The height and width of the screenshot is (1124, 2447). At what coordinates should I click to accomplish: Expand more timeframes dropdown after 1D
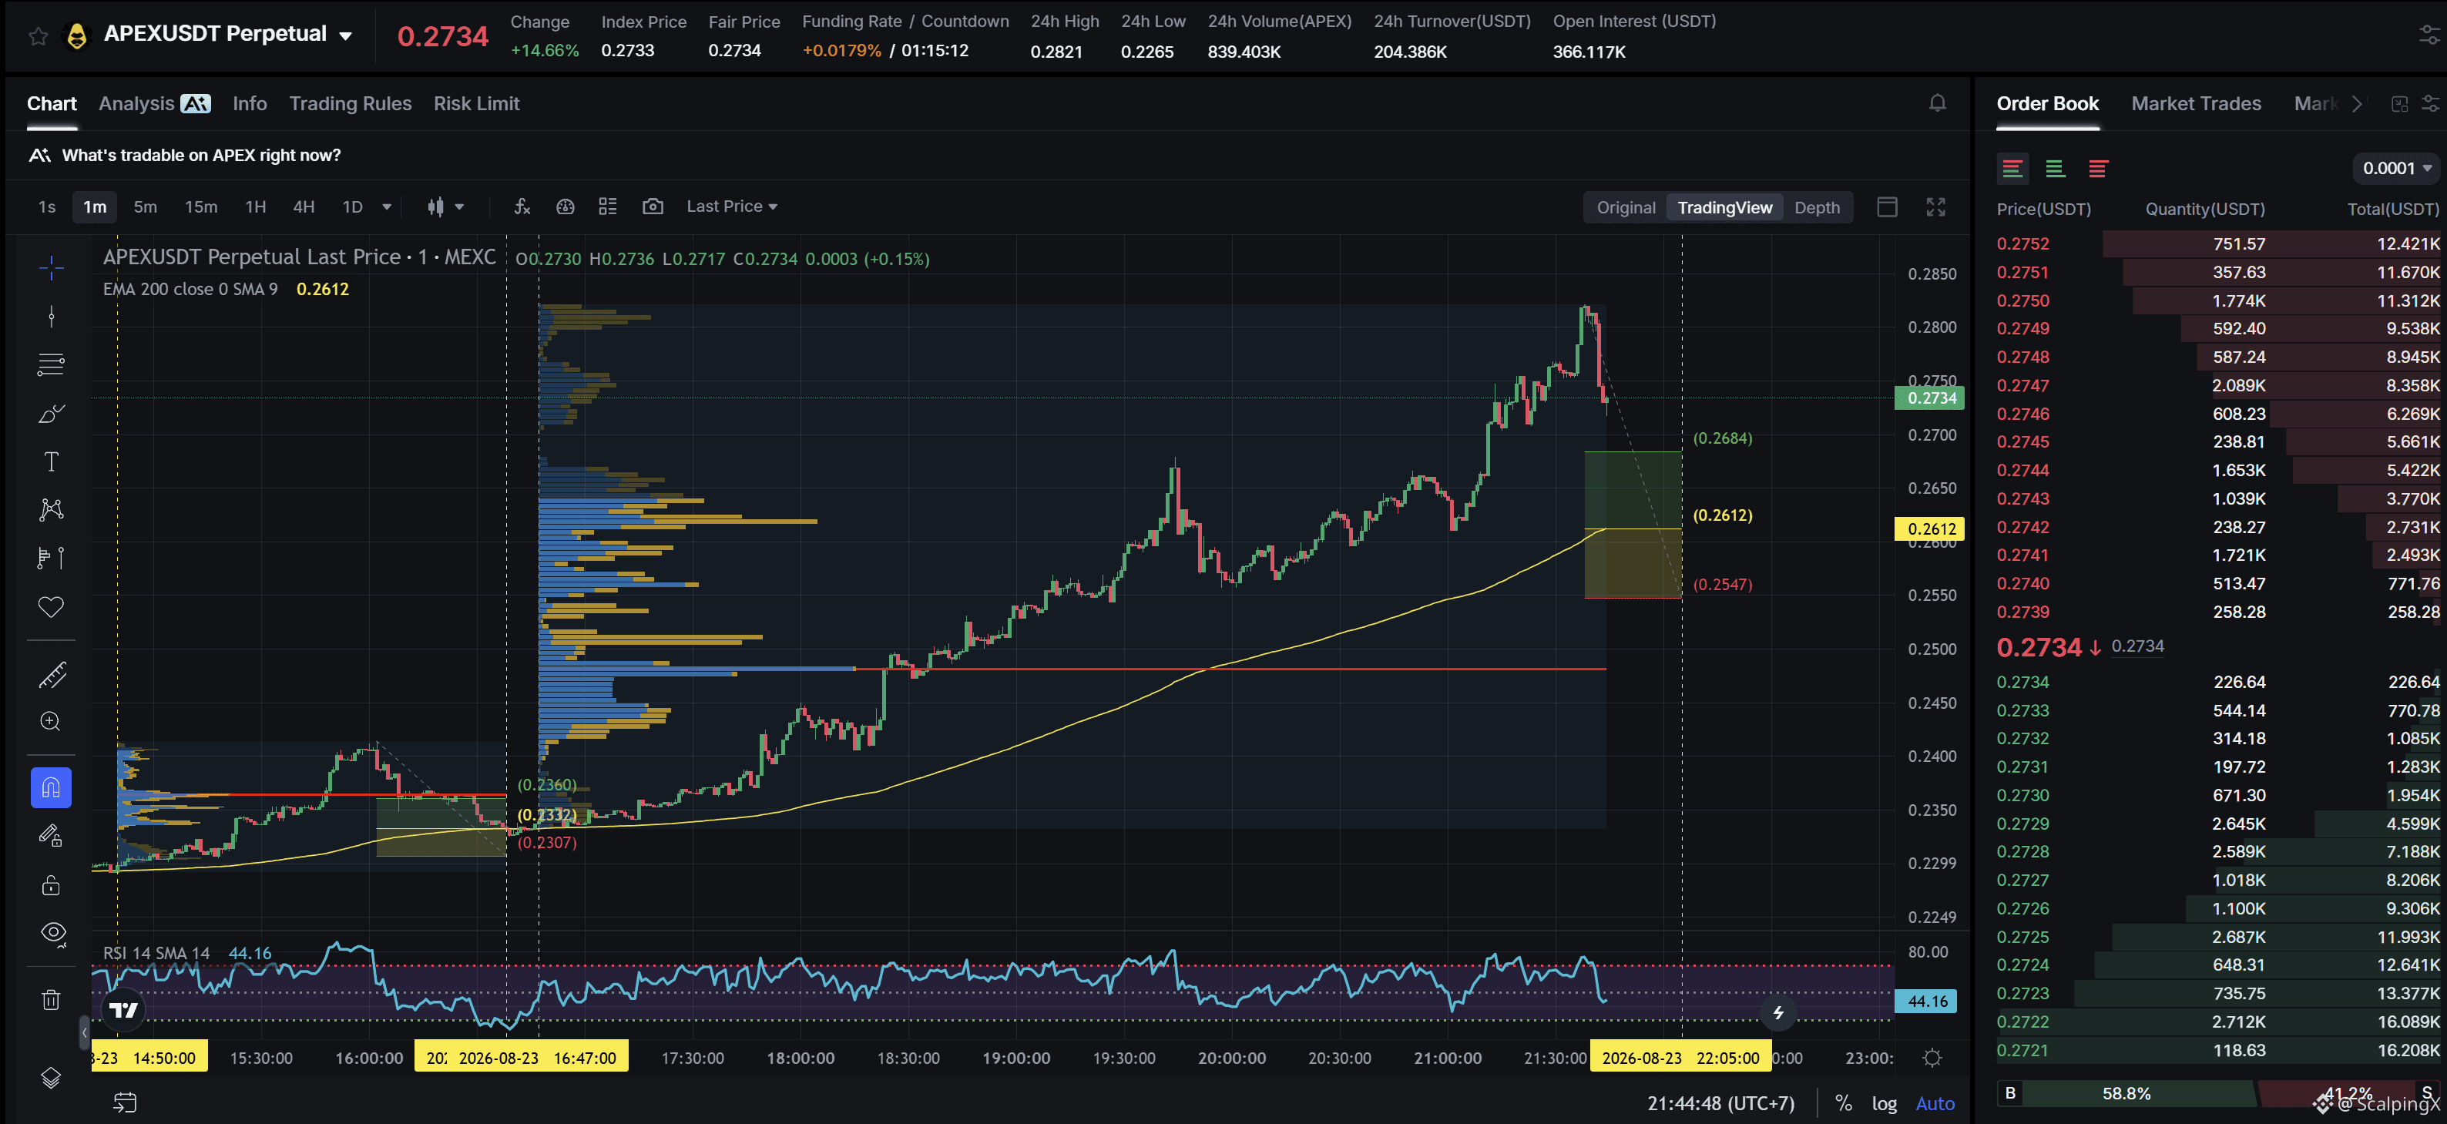[387, 206]
